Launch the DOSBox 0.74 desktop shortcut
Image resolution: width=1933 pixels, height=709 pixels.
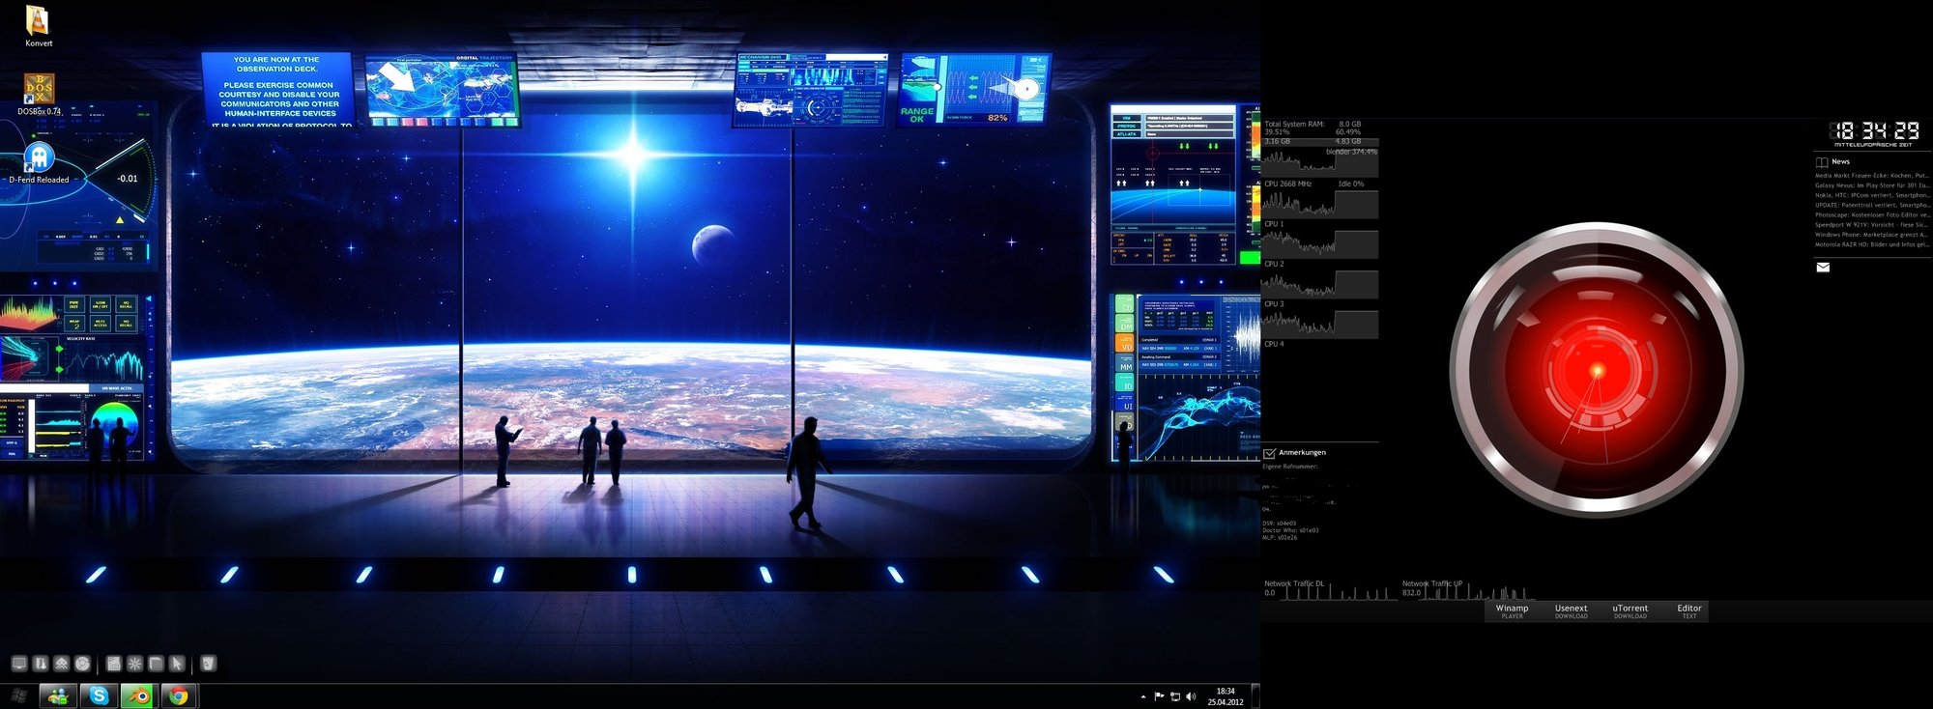coord(39,91)
